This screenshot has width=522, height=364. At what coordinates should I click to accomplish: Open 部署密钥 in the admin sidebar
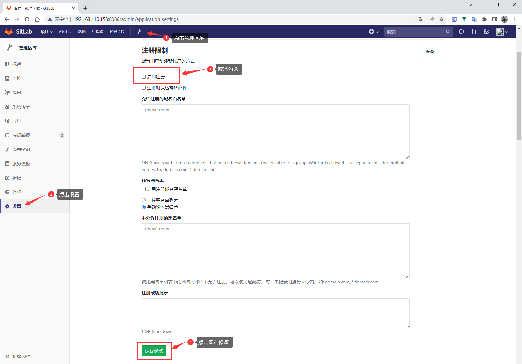pyautogui.click(x=35, y=149)
